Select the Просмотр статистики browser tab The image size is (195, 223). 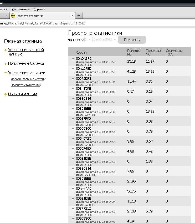[x=42, y=16]
